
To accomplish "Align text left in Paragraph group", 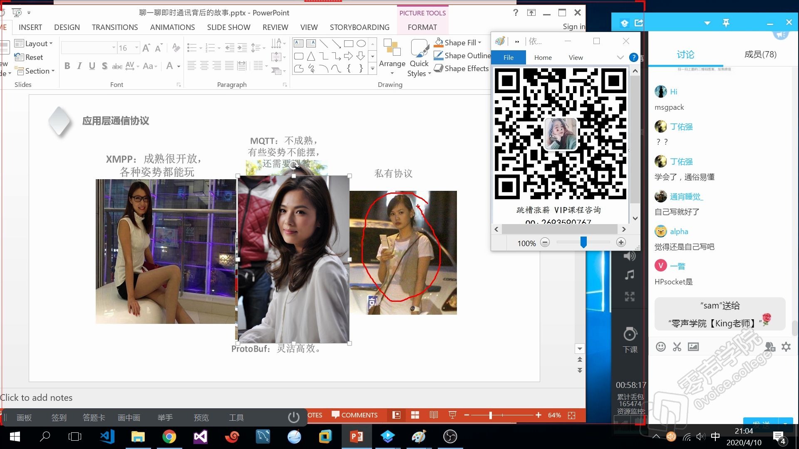I will (191, 66).
